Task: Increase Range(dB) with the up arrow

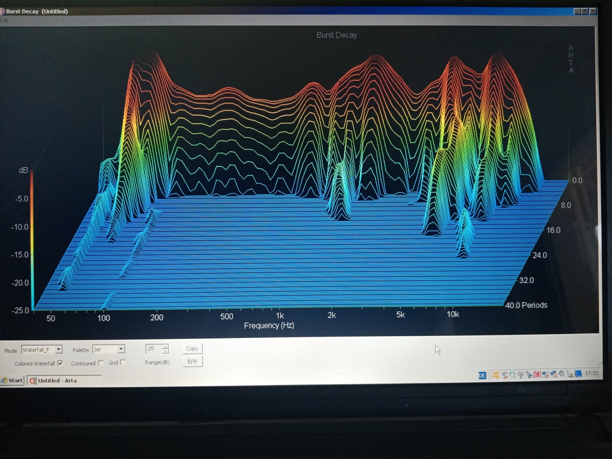Action: [x=165, y=346]
